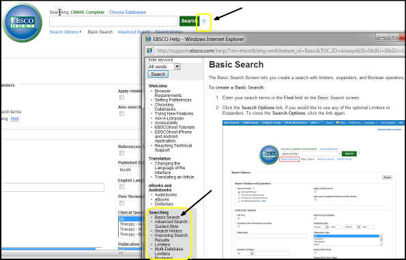Open the Choose Databases link

pos(128,12)
